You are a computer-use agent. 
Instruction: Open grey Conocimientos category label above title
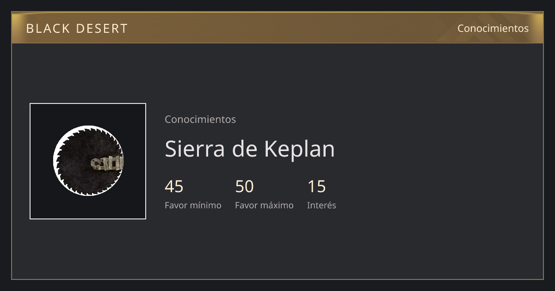(x=200, y=119)
